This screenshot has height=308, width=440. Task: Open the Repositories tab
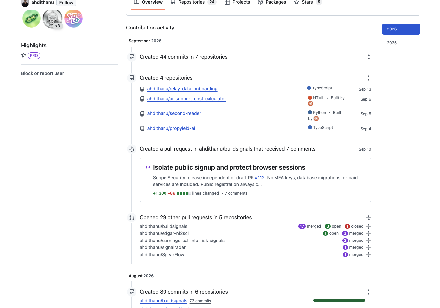193,3
